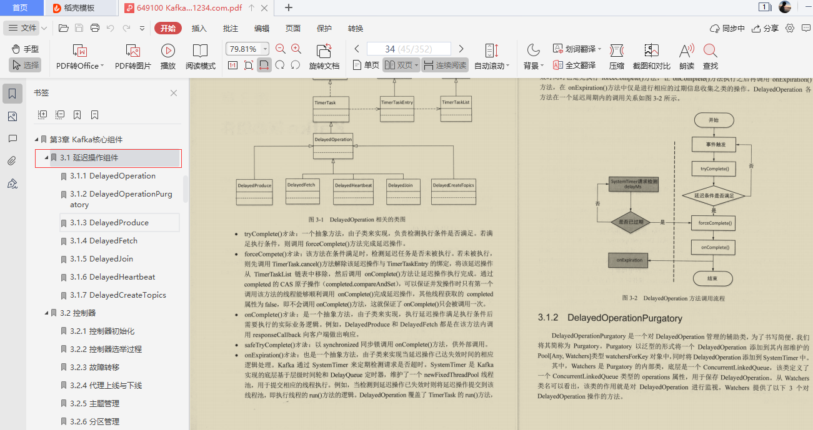This screenshot has height=430, width=813.
Task: Select the 手型 hand tool
Action: point(27,49)
